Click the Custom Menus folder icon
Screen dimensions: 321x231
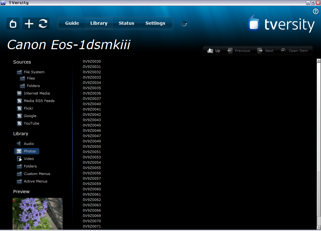pos(19,174)
